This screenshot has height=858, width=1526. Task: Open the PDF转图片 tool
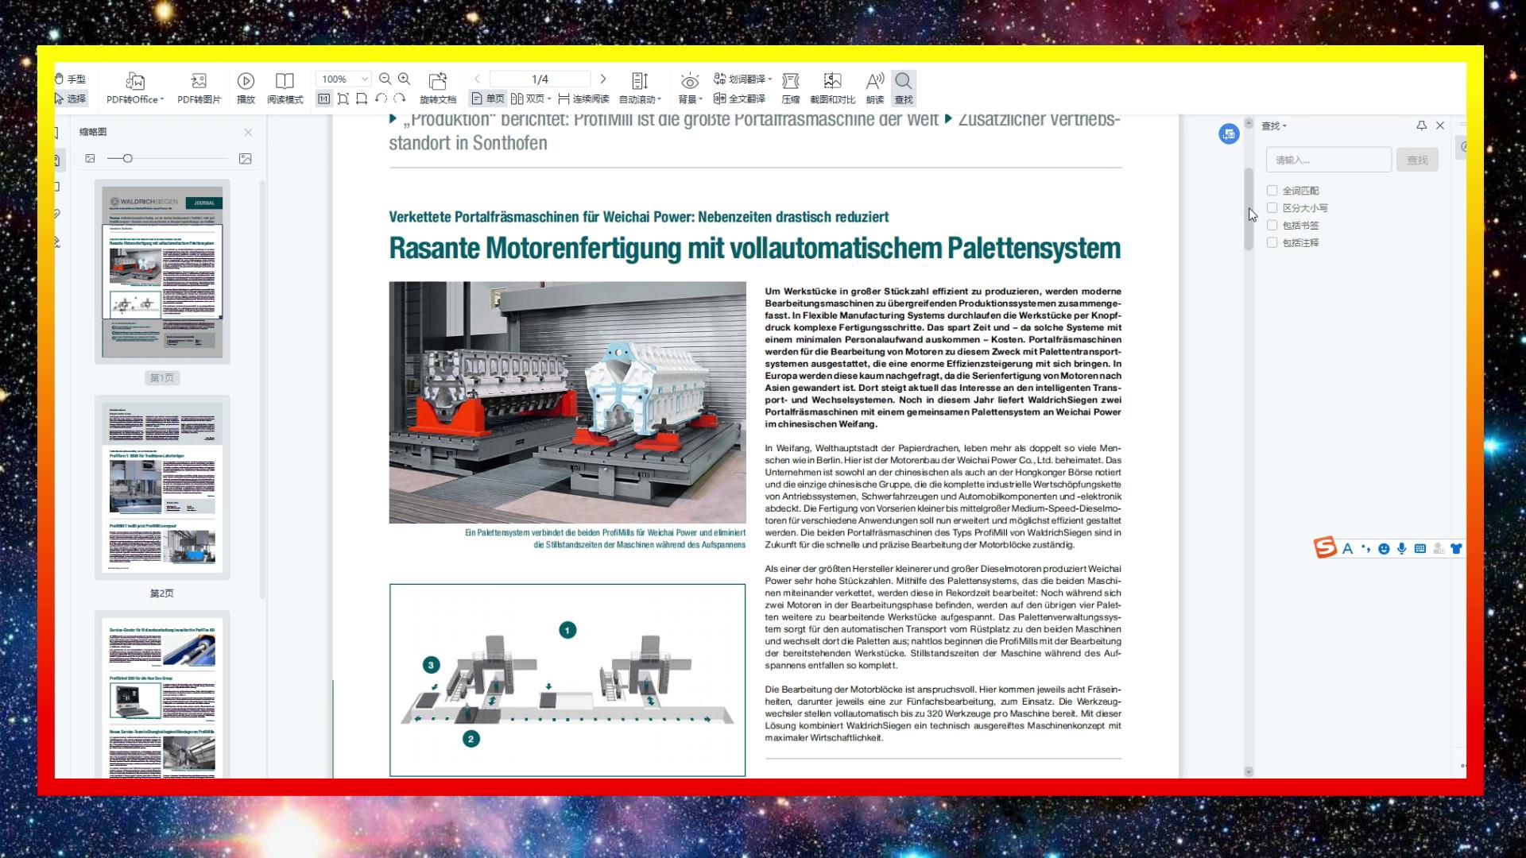tap(199, 81)
